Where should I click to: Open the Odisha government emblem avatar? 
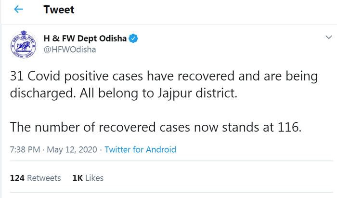[x=24, y=44]
